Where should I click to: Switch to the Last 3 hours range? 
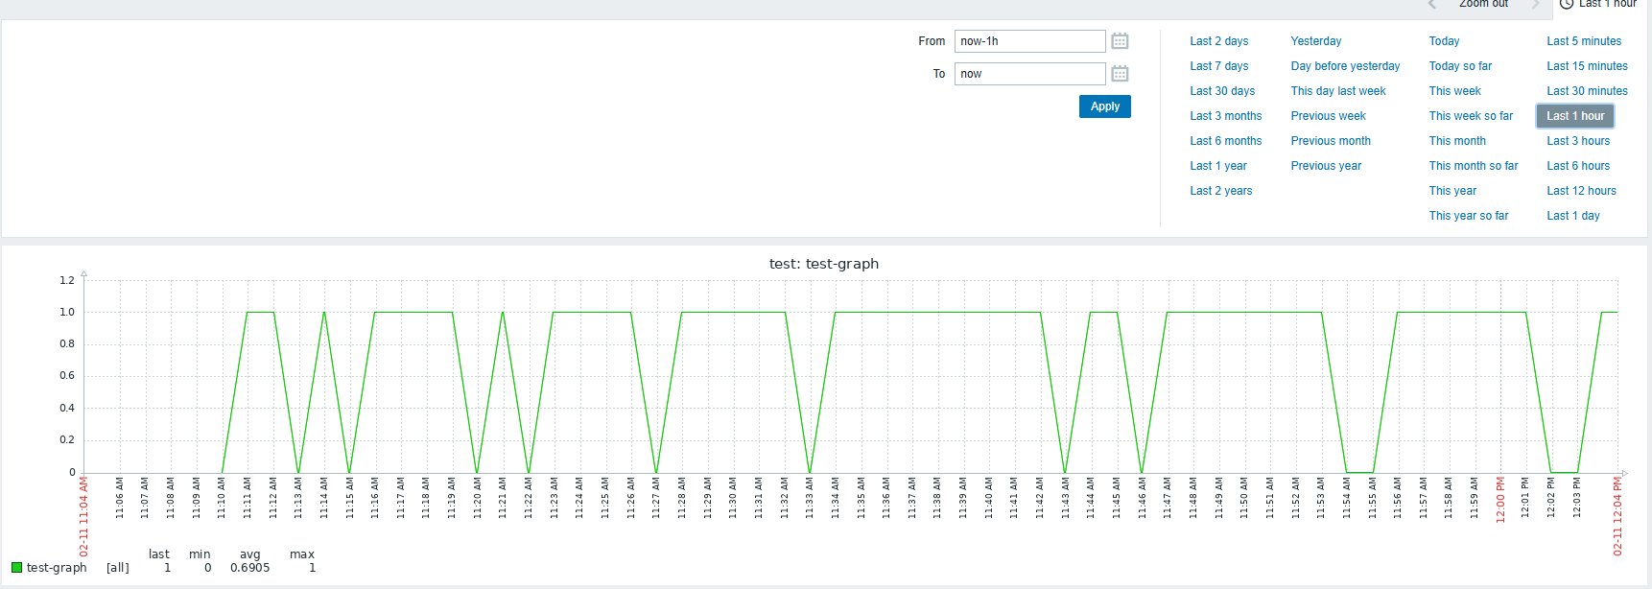(1577, 141)
